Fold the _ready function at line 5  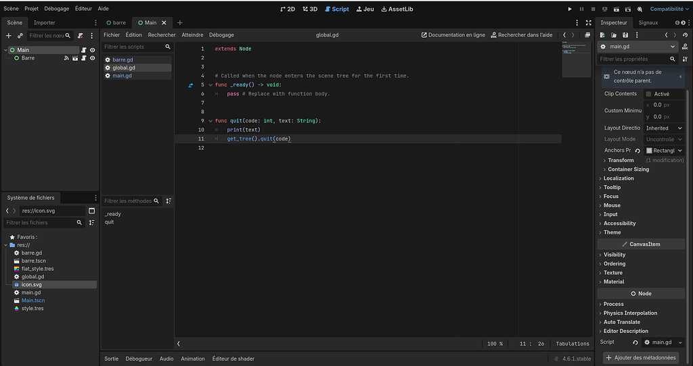coord(211,84)
